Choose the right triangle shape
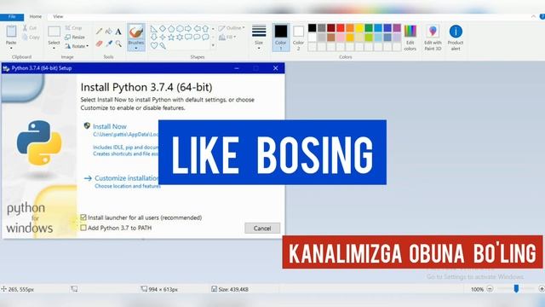545x307 pixels. click(x=154, y=28)
